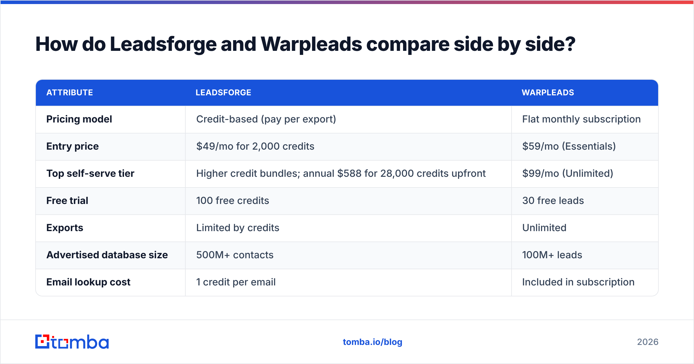Select 'Email lookup cost' row label
This screenshot has width=694, height=364.
88,282
